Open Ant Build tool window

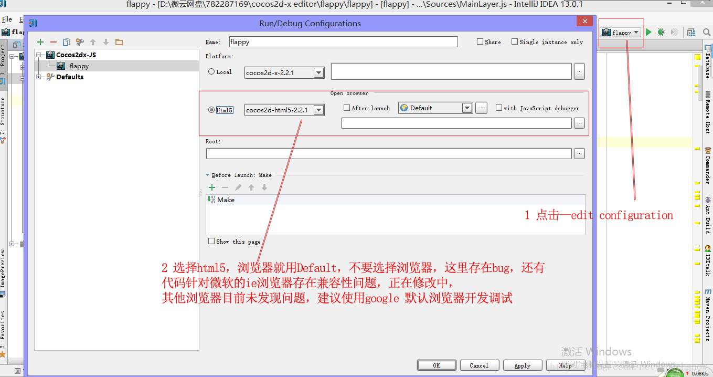[707, 214]
